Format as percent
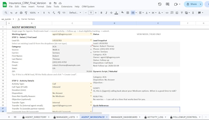The width and height of the screenshot is (209, 120). 49,13
